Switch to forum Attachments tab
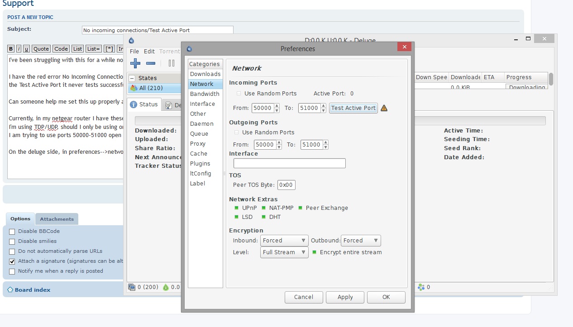The height and width of the screenshot is (327, 573). 57,219
